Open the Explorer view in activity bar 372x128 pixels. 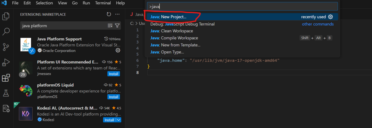6,16
